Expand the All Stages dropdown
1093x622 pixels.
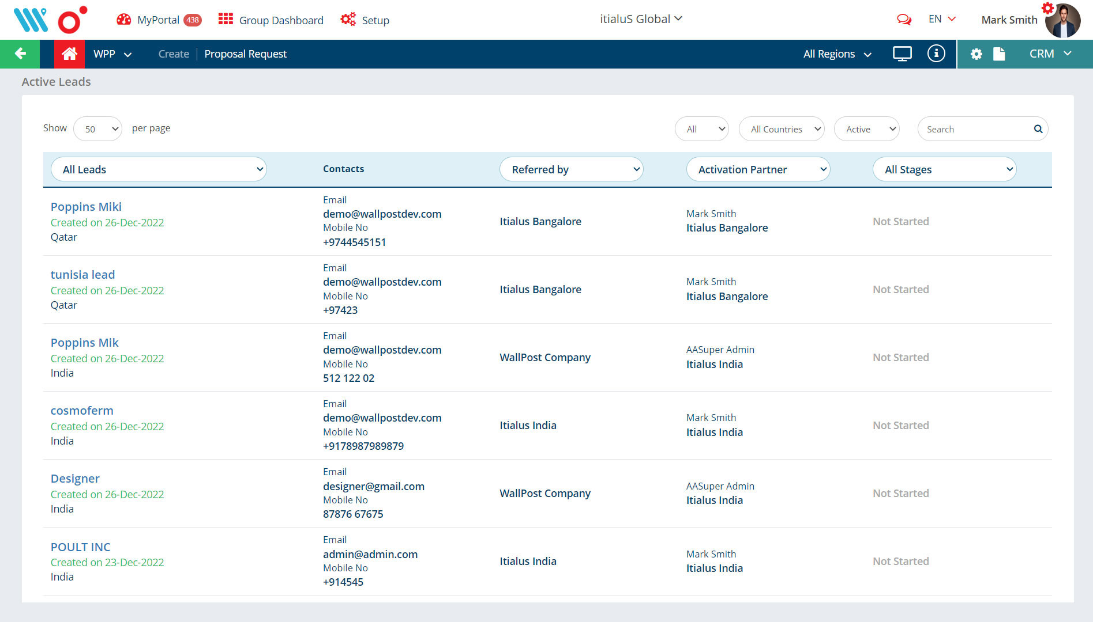click(944, 169)
